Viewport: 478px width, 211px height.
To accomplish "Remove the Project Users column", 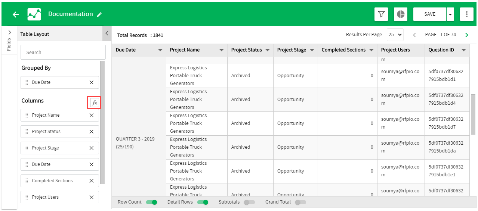I will click(92, 197).
